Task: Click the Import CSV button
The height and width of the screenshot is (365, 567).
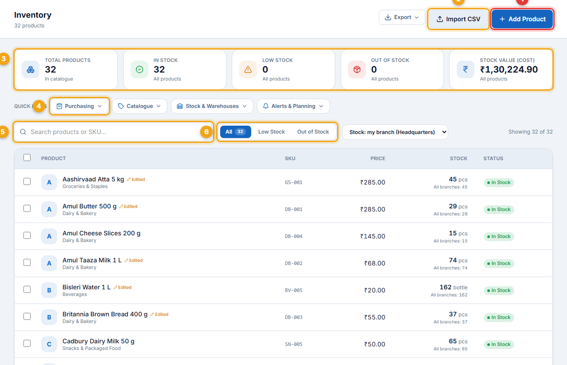Action: (x=458, y=19)
